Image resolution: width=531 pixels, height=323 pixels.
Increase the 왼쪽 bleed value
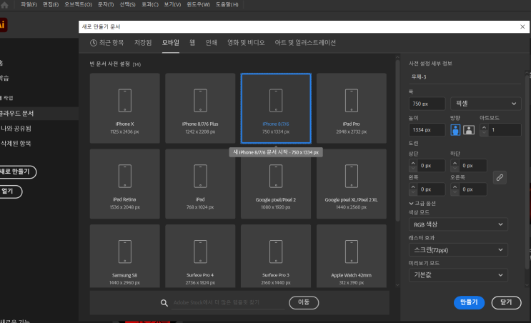pyautogui.click(x=413, y=187)
